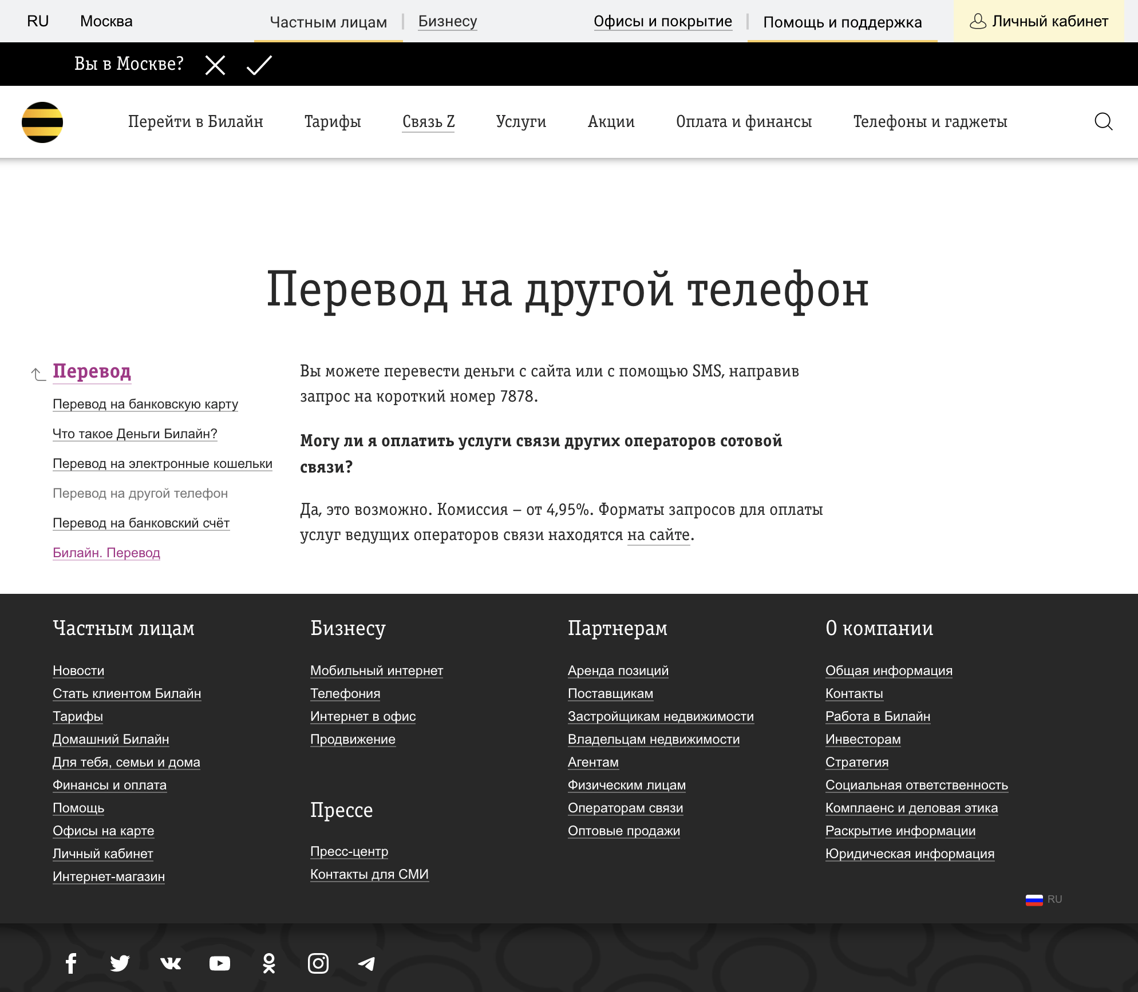Viewport: 1138px width, 992px height.
Task: Switch to the Бизнесу tab
Action: 448,21
